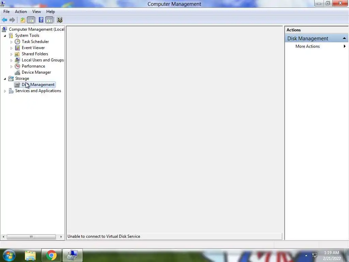Select Shared Folders label in tree

pos(35,54)
